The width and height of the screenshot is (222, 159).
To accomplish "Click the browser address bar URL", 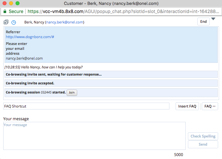I will [x=123, y=11].
